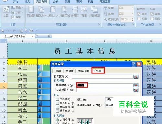Select column B header
Screen dimensions: 162x124
click(x=66, y=41)
